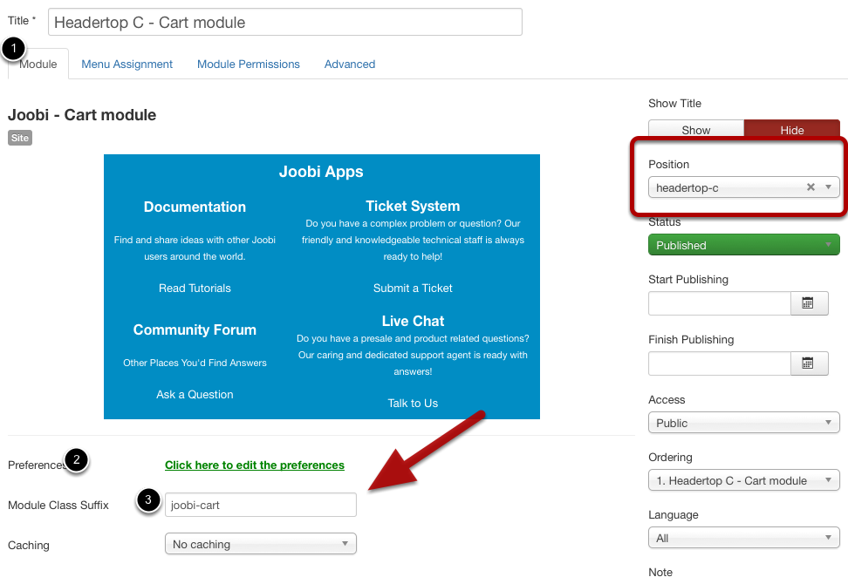The height and width of the screenshot is (584, 848).
Task: Click the Documentation heading
Action: [195, 207]
